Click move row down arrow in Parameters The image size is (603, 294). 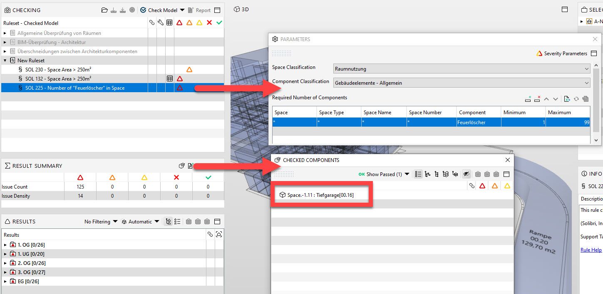click(556, 99)
